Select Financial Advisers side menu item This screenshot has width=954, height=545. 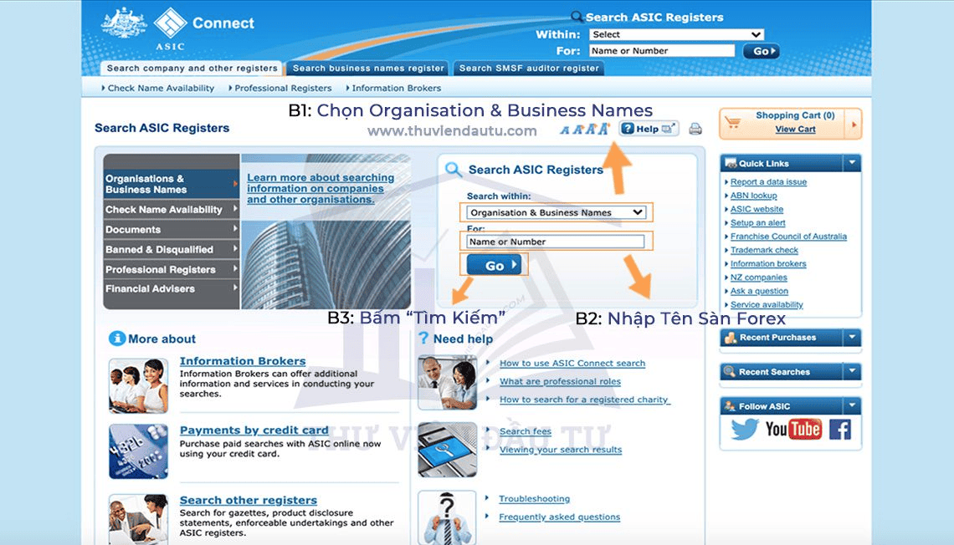coord(172,289)
